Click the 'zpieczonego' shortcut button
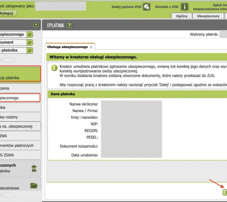This screenshot has height=202, width=227. tap(13, 34)
